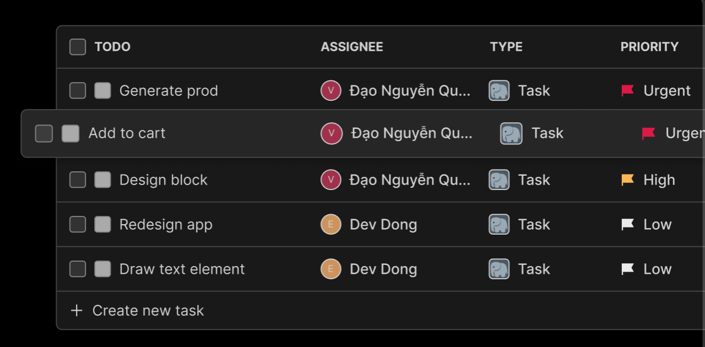The height and width of the screenshot is (347, 705).
Task: Check the secondary checkbox on Design block row
Action: [102, 180]
